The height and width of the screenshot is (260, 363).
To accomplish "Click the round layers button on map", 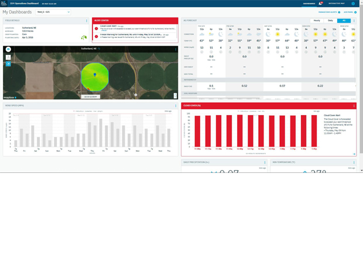I will (8, 49).
